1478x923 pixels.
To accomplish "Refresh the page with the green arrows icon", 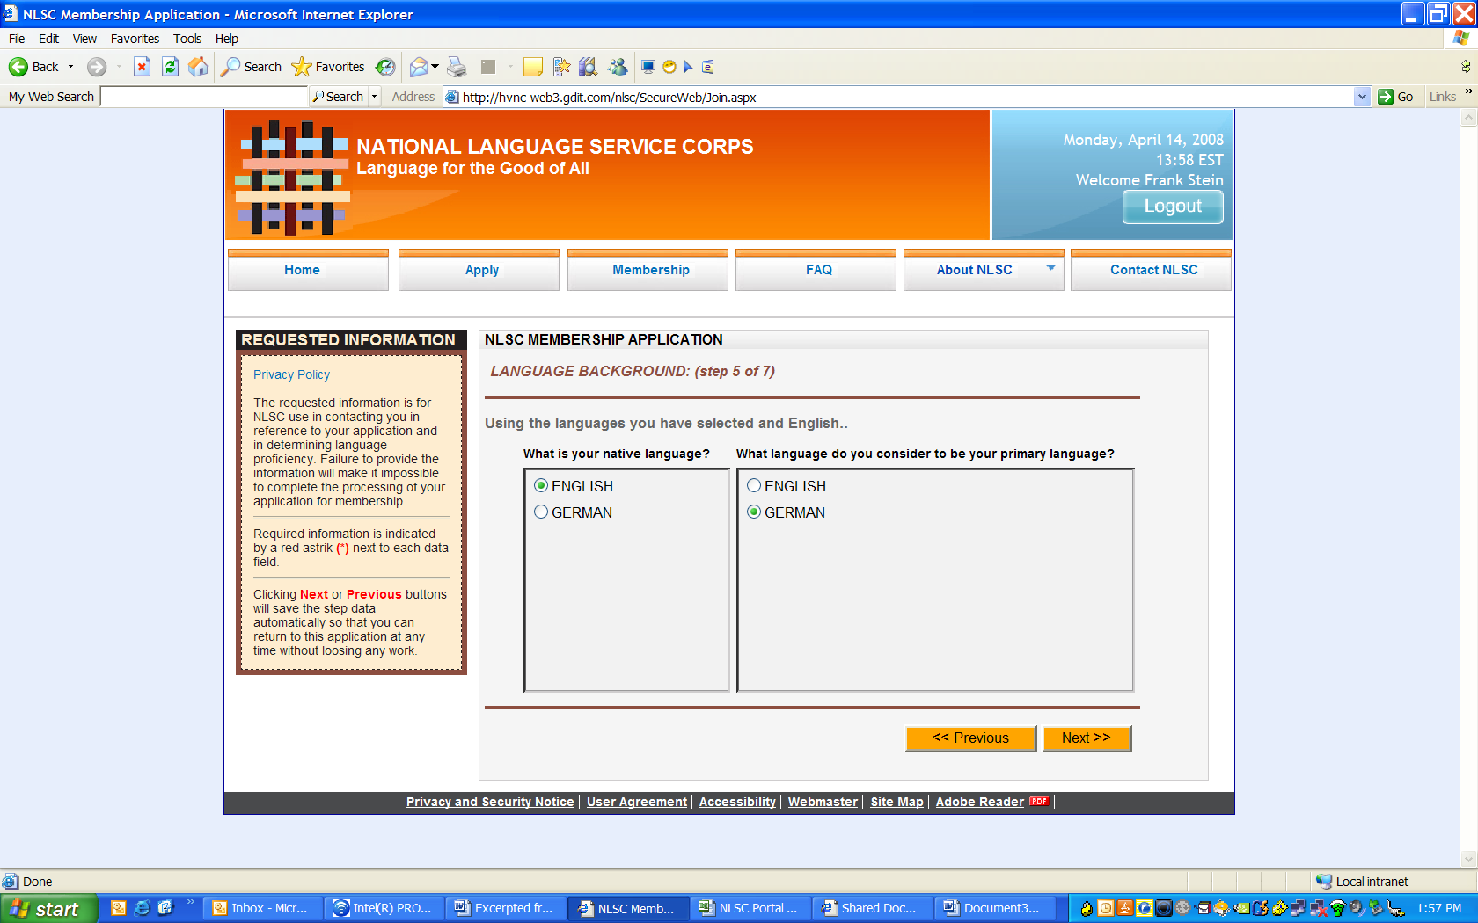I will point(171,67).
